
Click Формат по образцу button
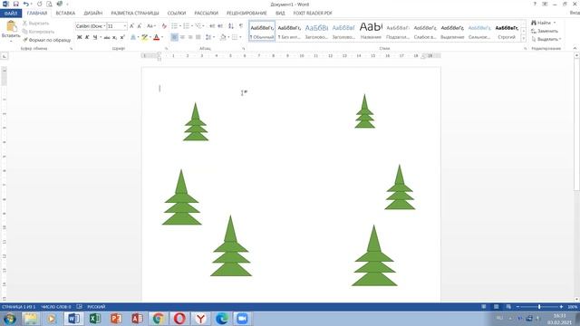click(46, 40)
